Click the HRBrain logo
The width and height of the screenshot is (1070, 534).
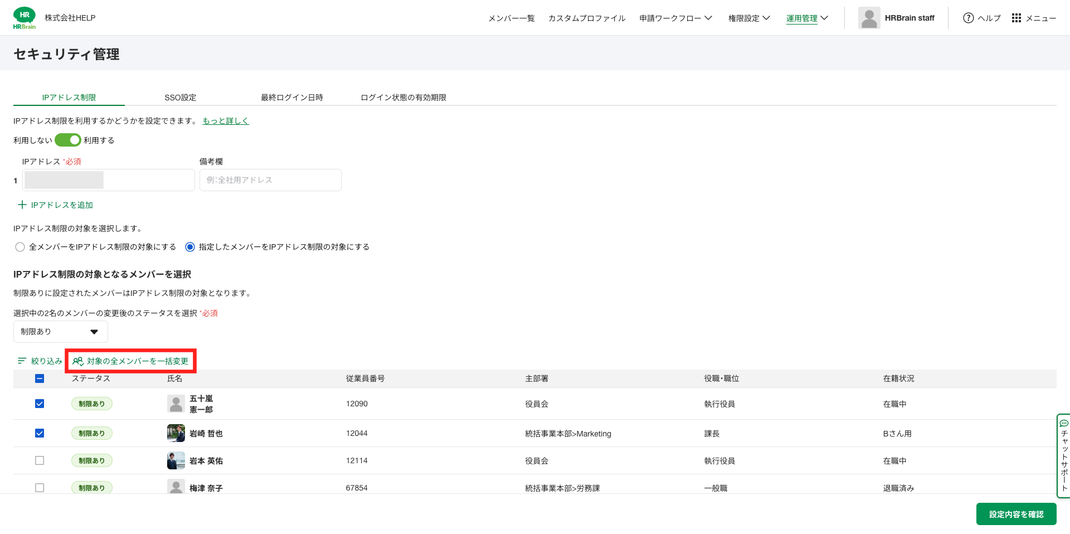pyautogui.click(x=25, y=18)
